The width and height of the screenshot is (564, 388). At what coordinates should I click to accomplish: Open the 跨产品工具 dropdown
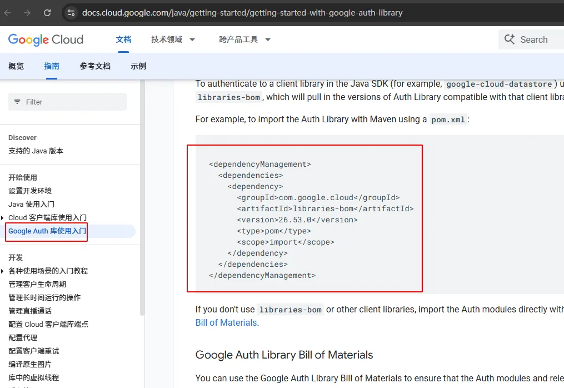tap(244, 39)
